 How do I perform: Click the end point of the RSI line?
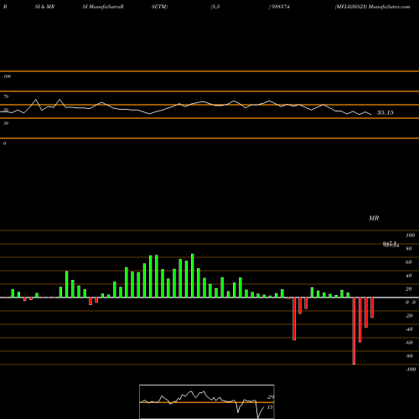pos(371,115)
